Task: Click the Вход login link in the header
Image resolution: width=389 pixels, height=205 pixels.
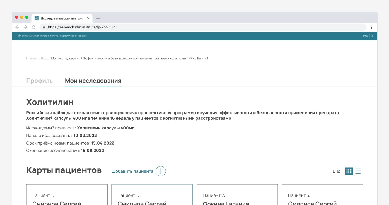Action: pos(365,36)
